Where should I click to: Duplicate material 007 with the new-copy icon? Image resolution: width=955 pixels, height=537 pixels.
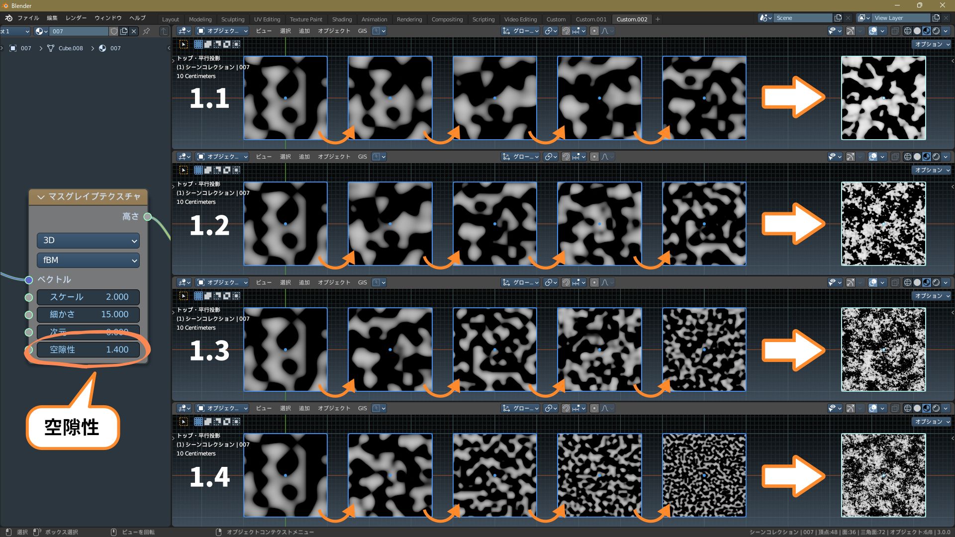(x=124, y=31)
